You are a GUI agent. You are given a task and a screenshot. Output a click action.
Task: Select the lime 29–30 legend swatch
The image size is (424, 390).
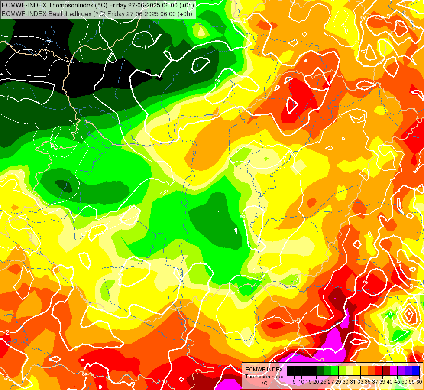(x=342, y=370)
